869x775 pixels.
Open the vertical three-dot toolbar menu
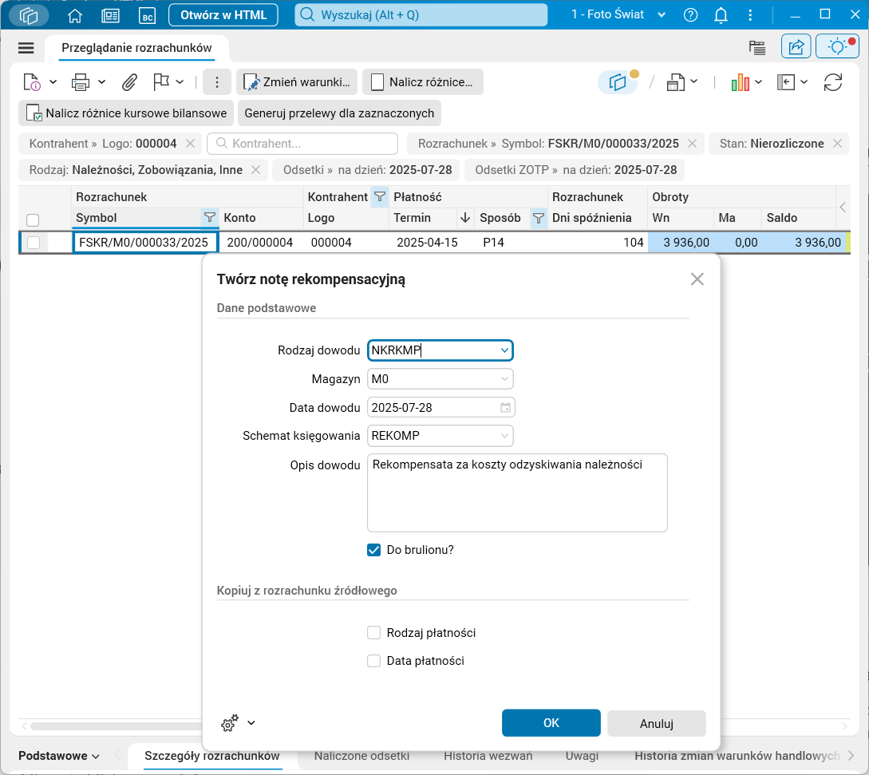(217, 82)
